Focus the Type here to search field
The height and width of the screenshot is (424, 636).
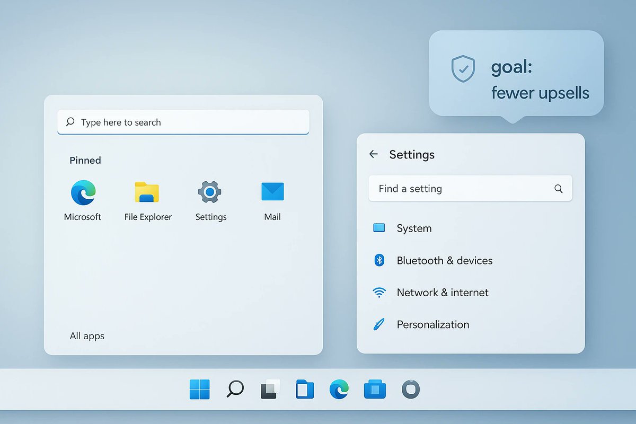[x=183, y=122]
